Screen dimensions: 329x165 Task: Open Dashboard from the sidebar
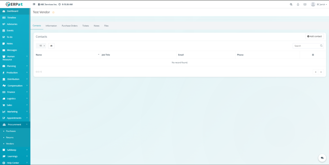point(13,11)
